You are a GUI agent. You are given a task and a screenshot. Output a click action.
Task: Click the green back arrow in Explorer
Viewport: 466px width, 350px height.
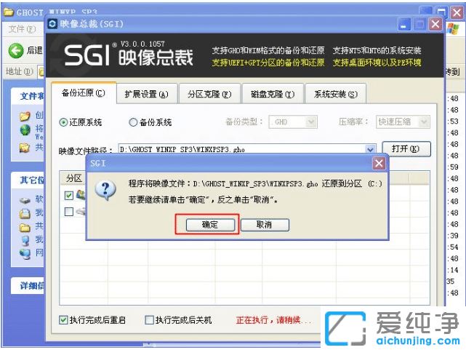[15, 50]
